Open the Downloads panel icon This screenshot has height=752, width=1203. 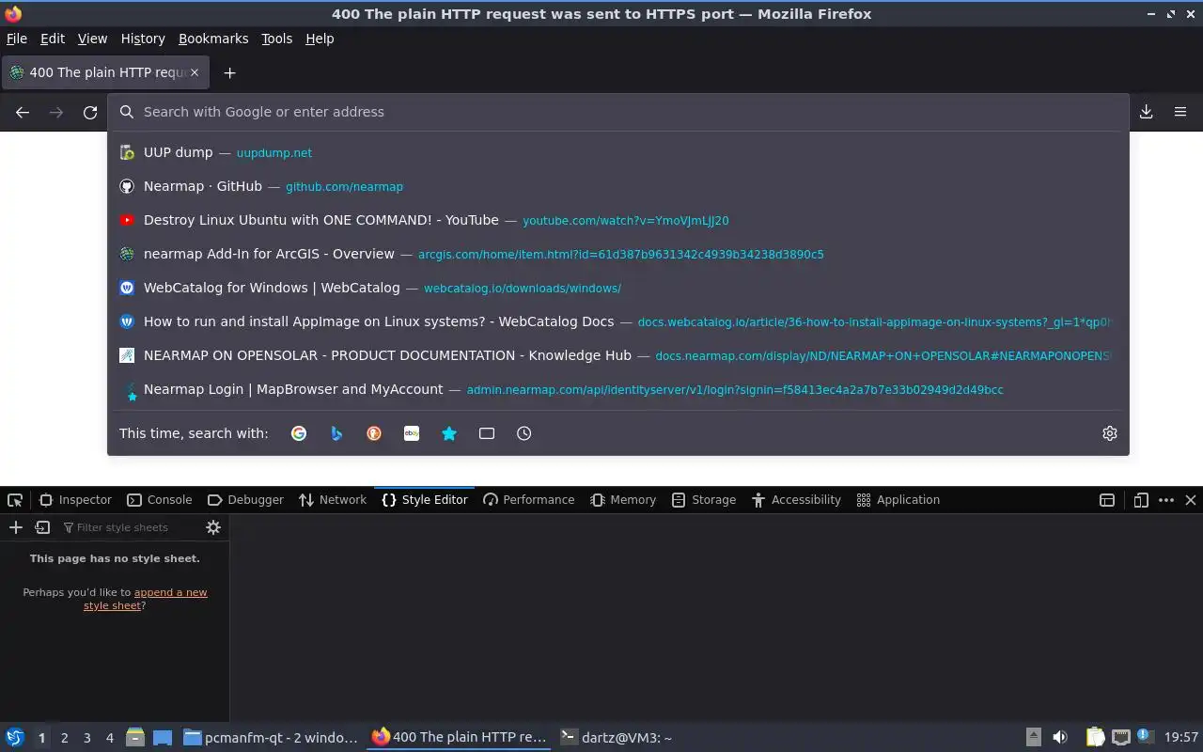1147,112
